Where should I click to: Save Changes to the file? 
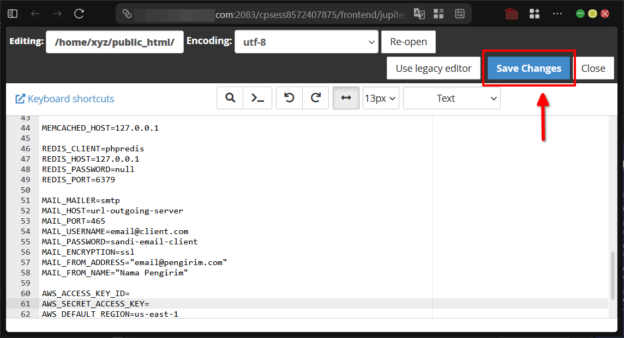528,68
